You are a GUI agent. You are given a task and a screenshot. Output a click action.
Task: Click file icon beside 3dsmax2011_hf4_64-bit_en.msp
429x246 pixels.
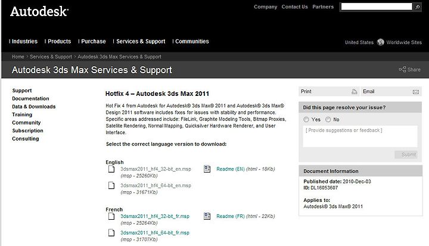pyautogui.click(x=111, y=185)
